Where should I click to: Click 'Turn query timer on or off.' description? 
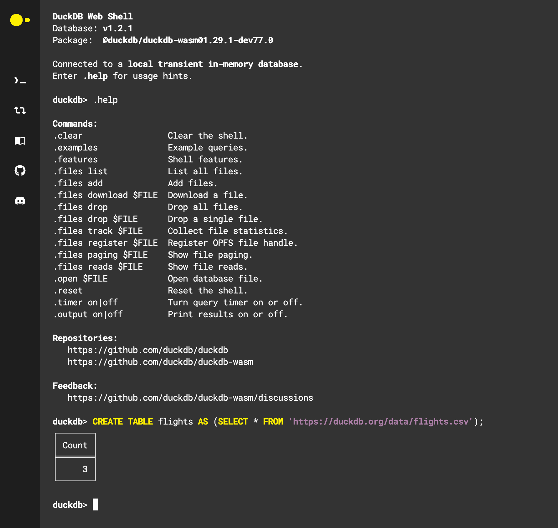tap(235, 302)
